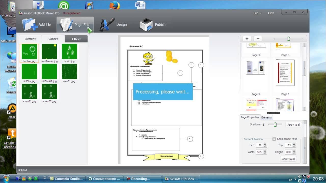
Task: Show the Page Properties tab
Action: coord(250,117)
